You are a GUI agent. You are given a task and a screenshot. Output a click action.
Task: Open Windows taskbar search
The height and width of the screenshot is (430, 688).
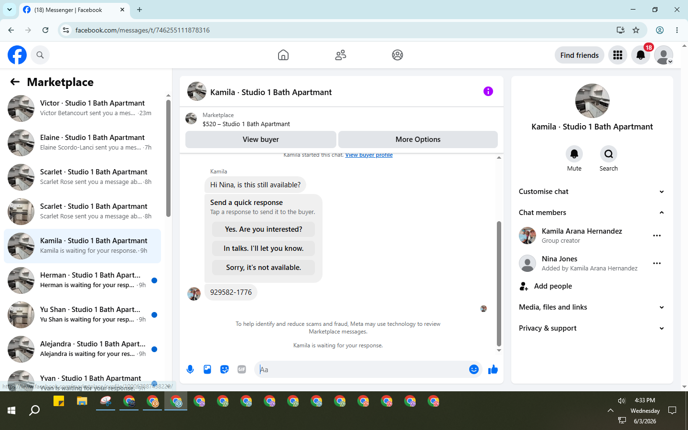point(34,410)
